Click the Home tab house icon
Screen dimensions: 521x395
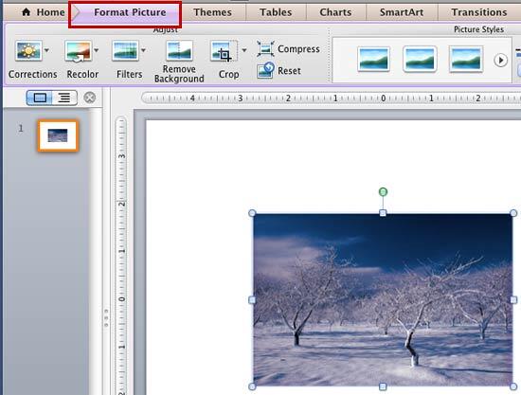[26, 12]
